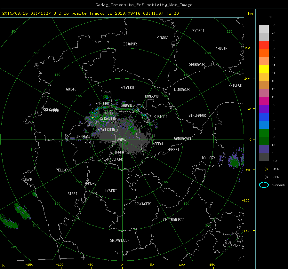
Task: Click the HANGAL city label
Action: tap(90, 183)
